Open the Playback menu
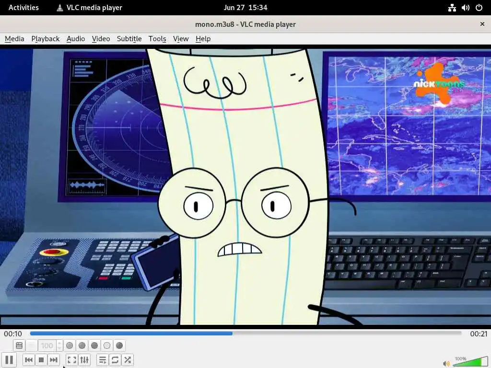 (x=46, y=39)
